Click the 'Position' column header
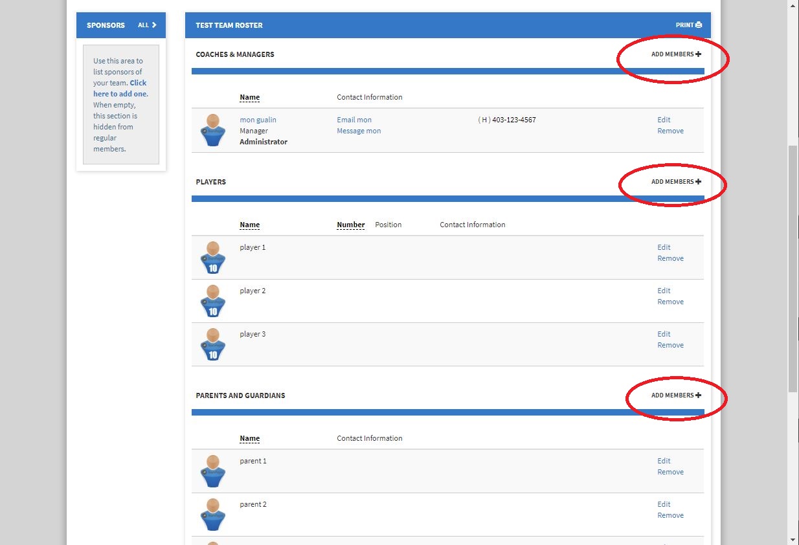Screen dimensions: 799x545 click(x=388, y=225)
